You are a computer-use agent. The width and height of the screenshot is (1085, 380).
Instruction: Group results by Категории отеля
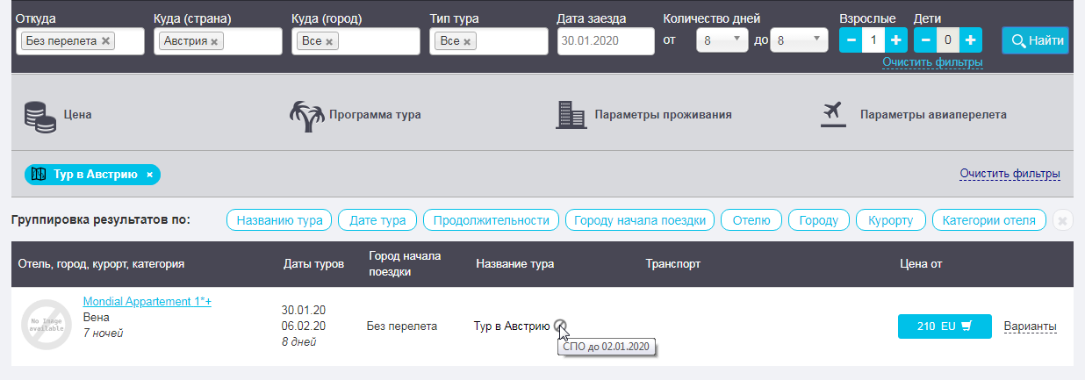988,220
